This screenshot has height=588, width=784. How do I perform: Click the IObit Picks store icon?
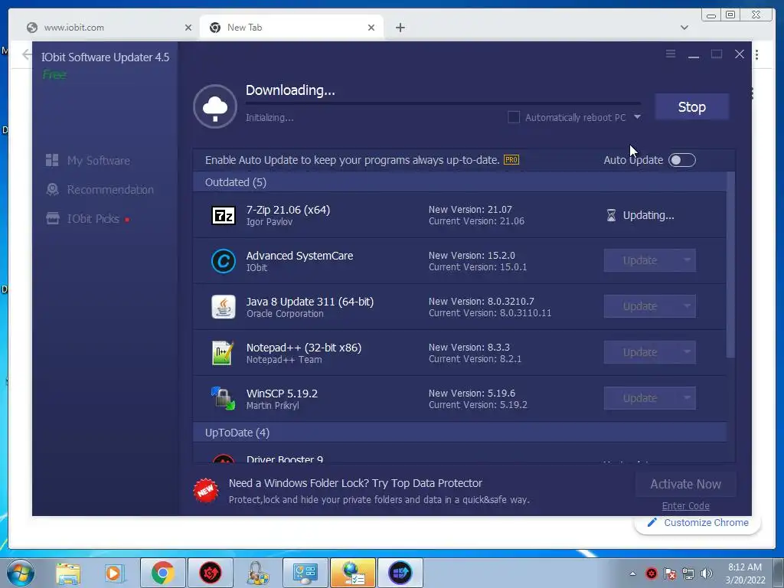click(x=52, y=218)
